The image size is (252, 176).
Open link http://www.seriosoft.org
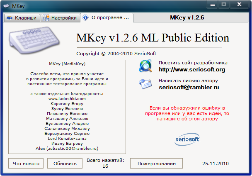tap(192, 70)
